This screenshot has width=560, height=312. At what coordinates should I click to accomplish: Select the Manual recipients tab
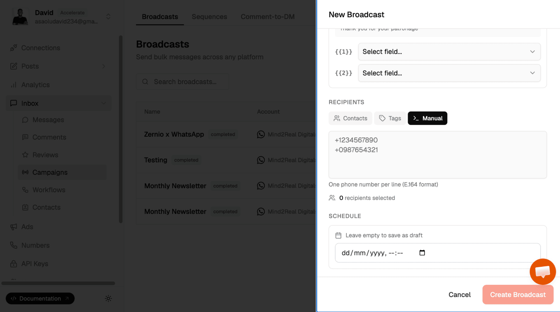tap(427, 118)
